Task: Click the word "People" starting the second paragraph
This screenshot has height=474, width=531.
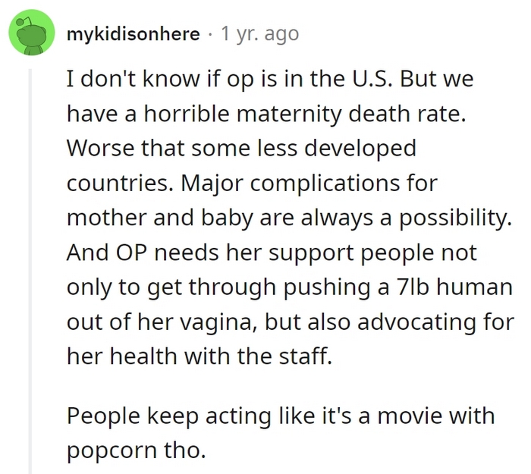Action: point(103,416)
